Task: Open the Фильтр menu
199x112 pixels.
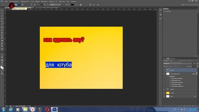Action: [x=52, y=1]
